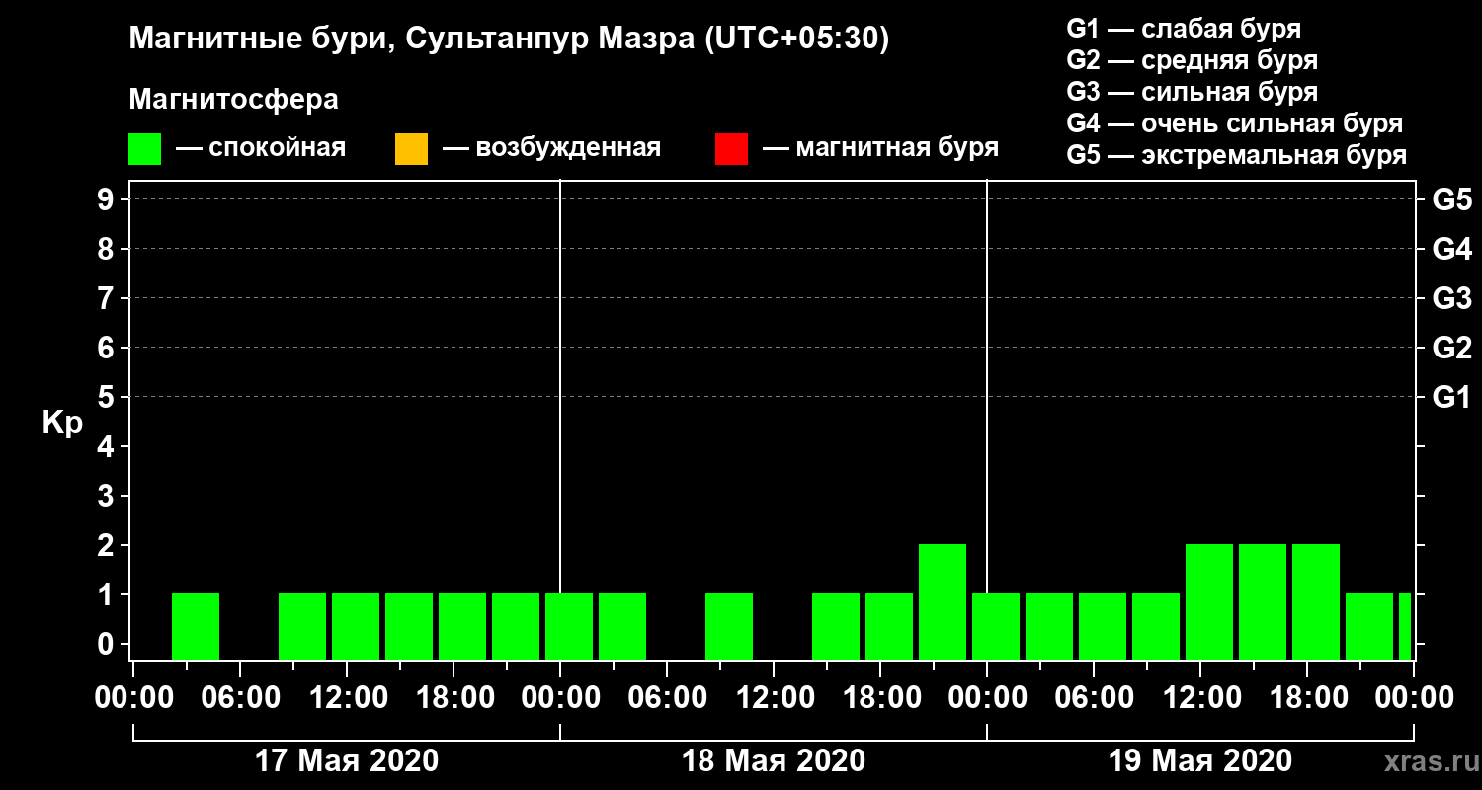This screenshot has height=790, width=1482.
Task: Click the '06:00' time label under 19 May
Action: 1094,698
